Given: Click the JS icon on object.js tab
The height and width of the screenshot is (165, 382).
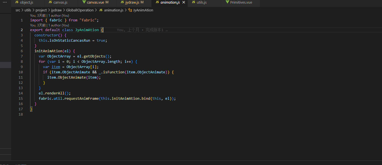Looking at the screenshot, I should pyautogui.click(x=17, y=2).
